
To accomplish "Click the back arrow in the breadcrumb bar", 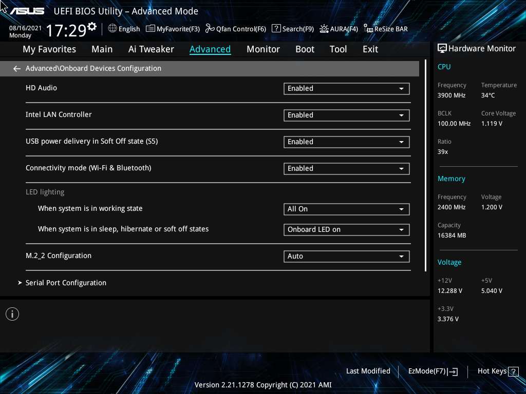I will (x=17, y=69).
